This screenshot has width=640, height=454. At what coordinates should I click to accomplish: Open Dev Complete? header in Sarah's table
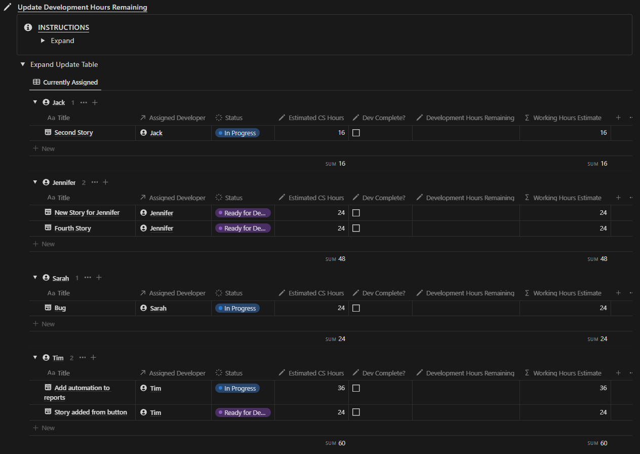coord(380,293)
